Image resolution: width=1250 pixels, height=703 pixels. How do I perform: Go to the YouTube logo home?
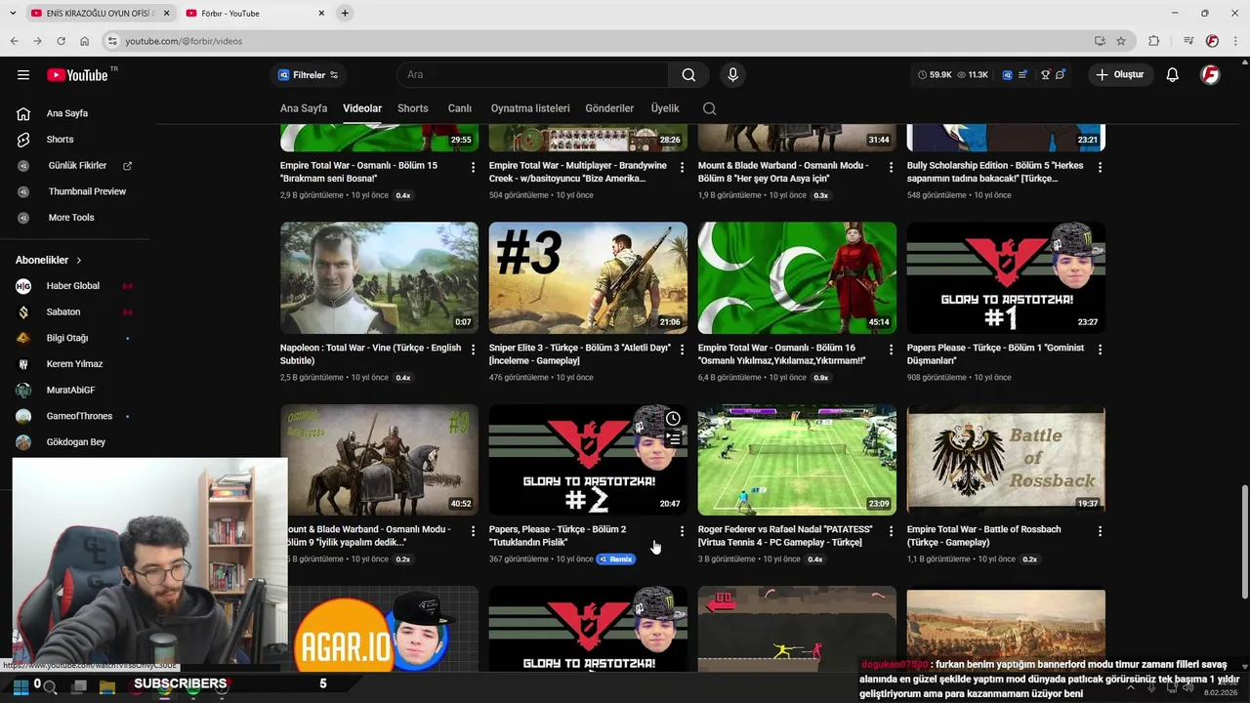(x=78, y=75)
